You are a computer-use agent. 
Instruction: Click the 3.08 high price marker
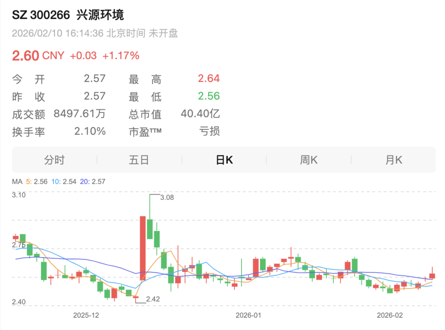pos(167,197)
